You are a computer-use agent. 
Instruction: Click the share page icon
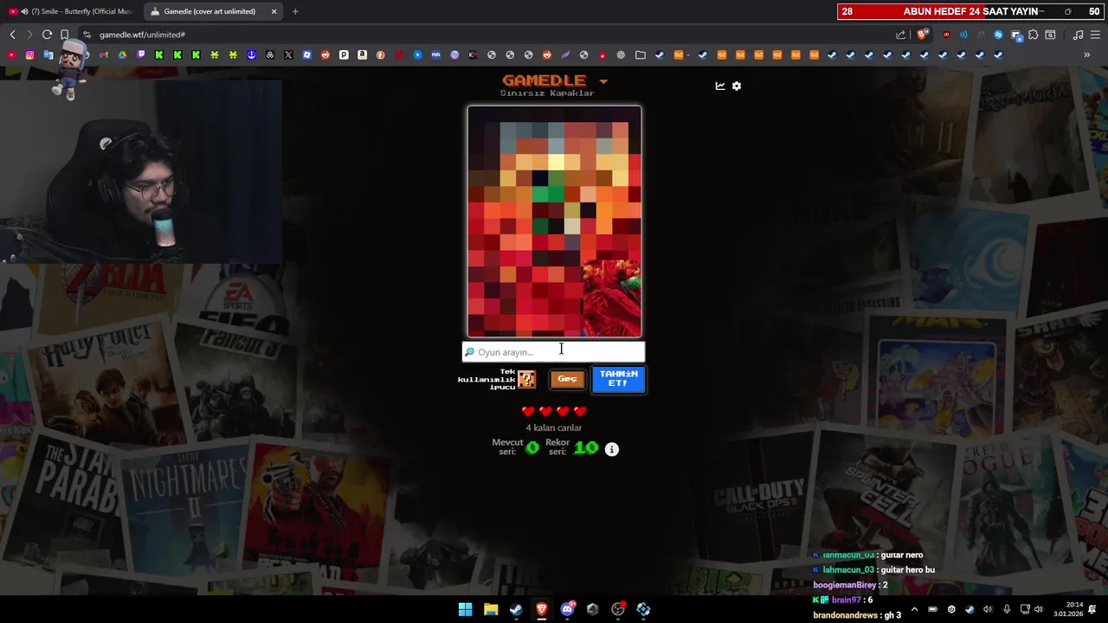pos(900,35)
